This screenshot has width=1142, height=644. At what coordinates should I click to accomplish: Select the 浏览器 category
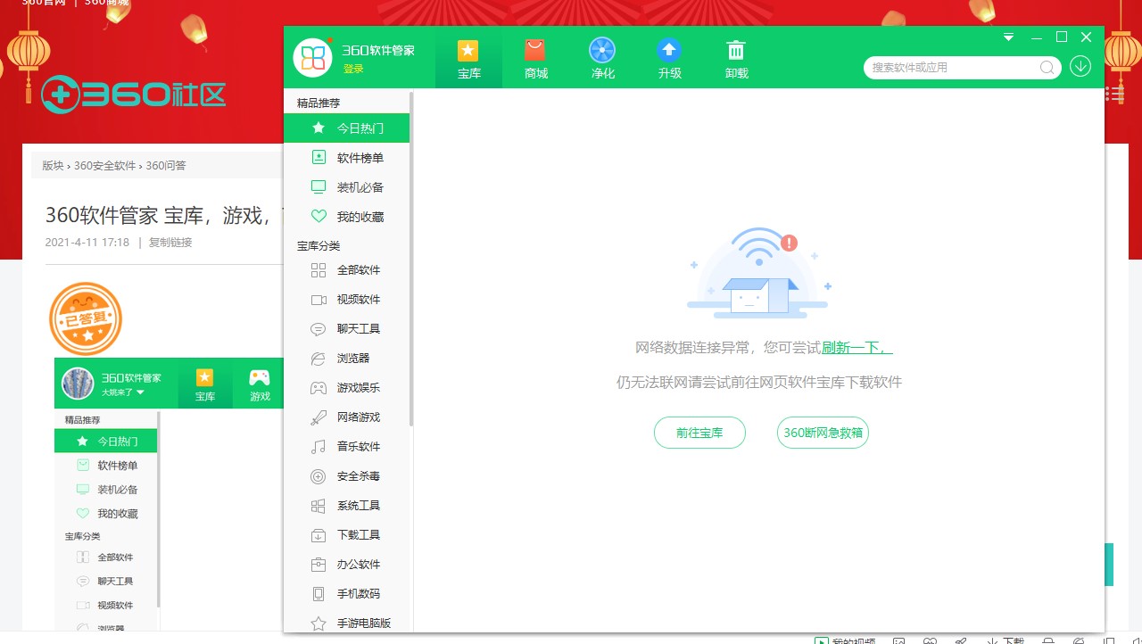(x=346, y=358)
